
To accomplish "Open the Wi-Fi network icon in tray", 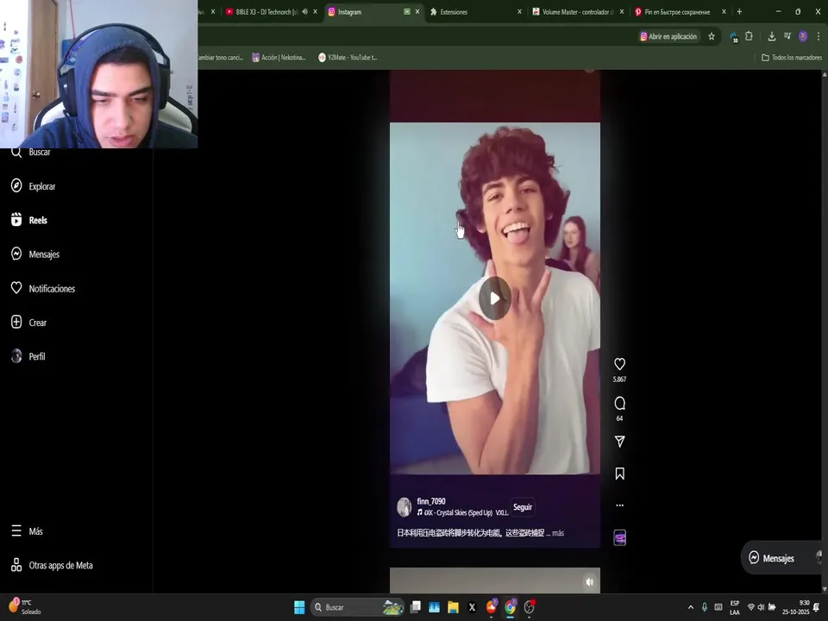I will (x=751, y=607).
